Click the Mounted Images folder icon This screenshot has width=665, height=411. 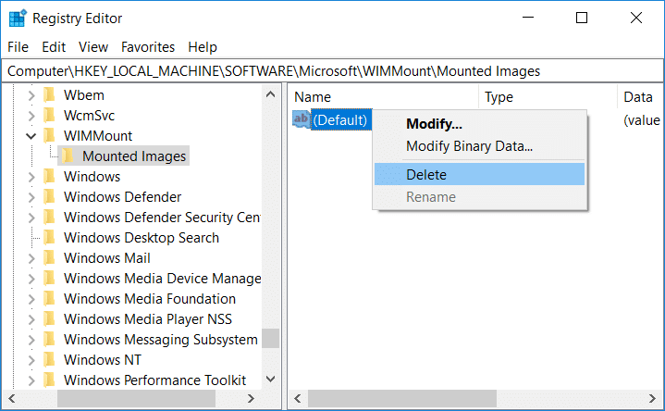pyautogui.click(x=68, y=156)
